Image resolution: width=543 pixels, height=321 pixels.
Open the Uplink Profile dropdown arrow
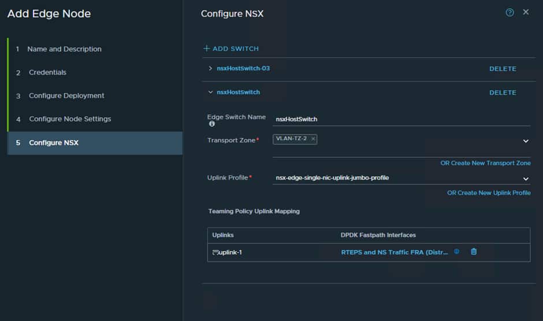tap(525, 178)
